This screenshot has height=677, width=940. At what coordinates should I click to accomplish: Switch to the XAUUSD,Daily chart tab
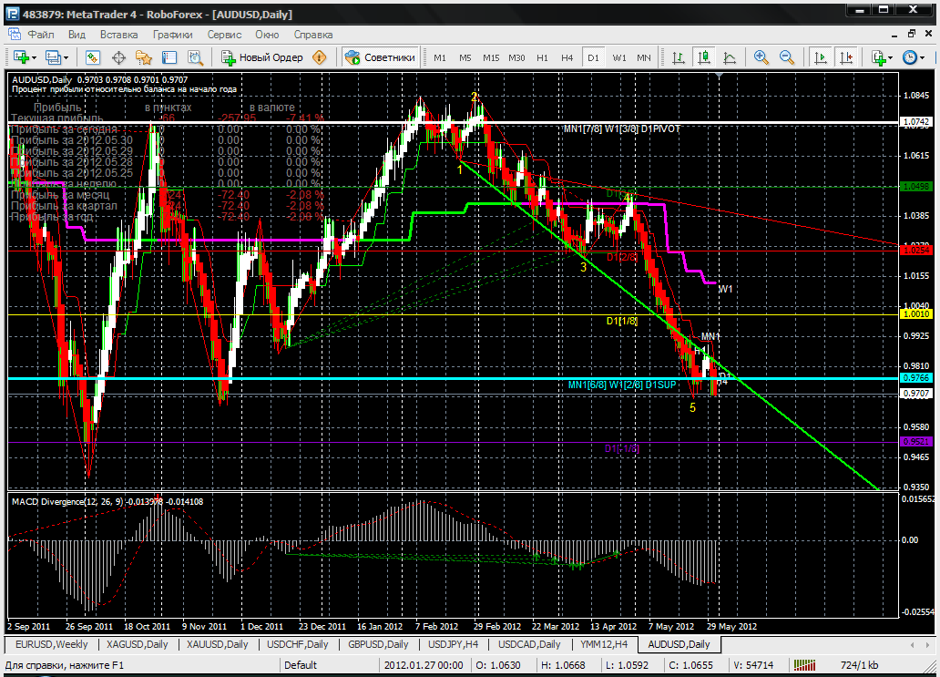[217, 644]
